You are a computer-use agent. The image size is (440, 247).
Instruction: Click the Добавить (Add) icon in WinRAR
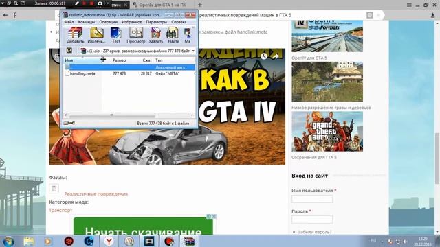pos(76,35)
